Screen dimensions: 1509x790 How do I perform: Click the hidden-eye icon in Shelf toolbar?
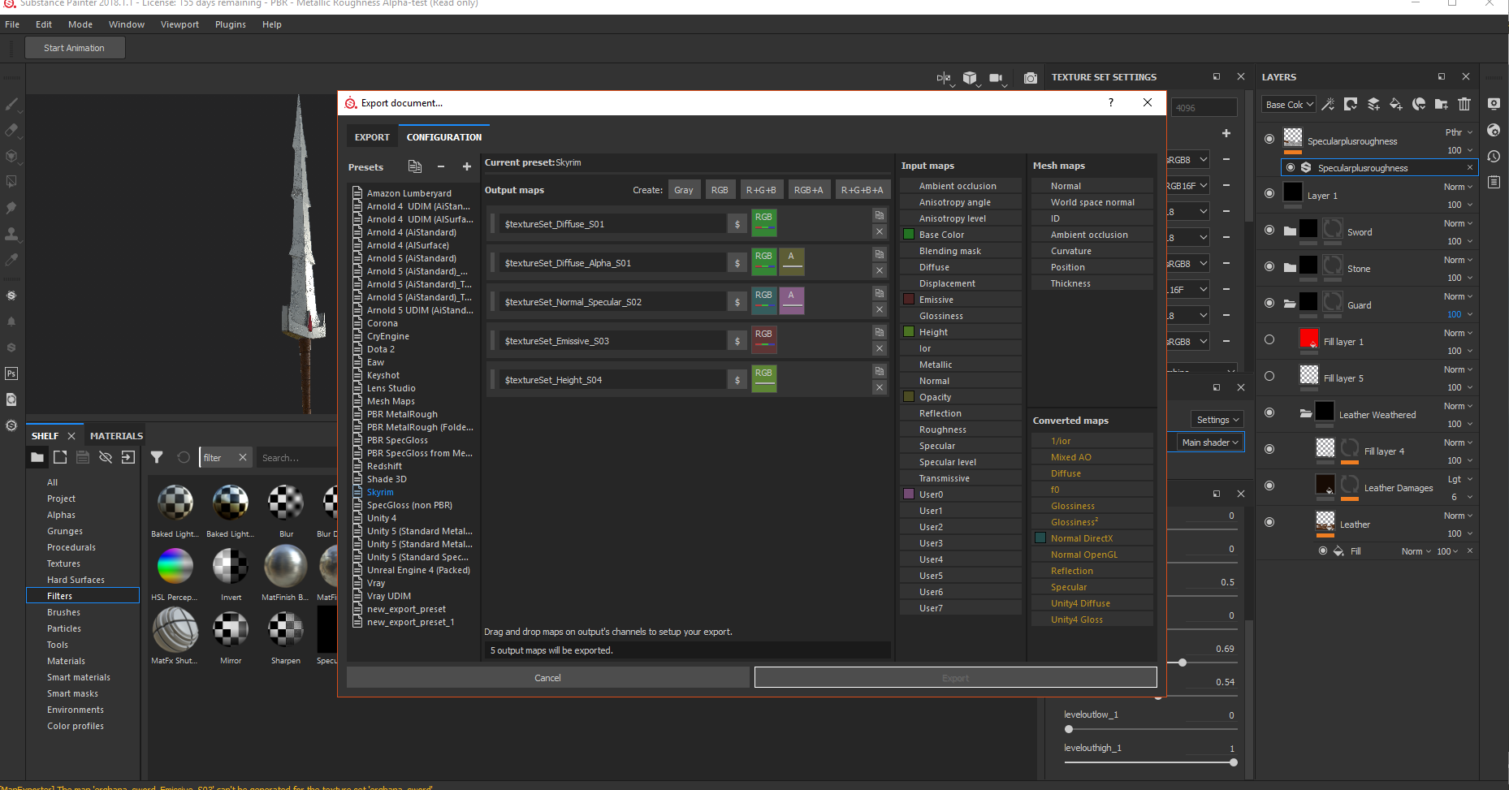tap(106, 457)
